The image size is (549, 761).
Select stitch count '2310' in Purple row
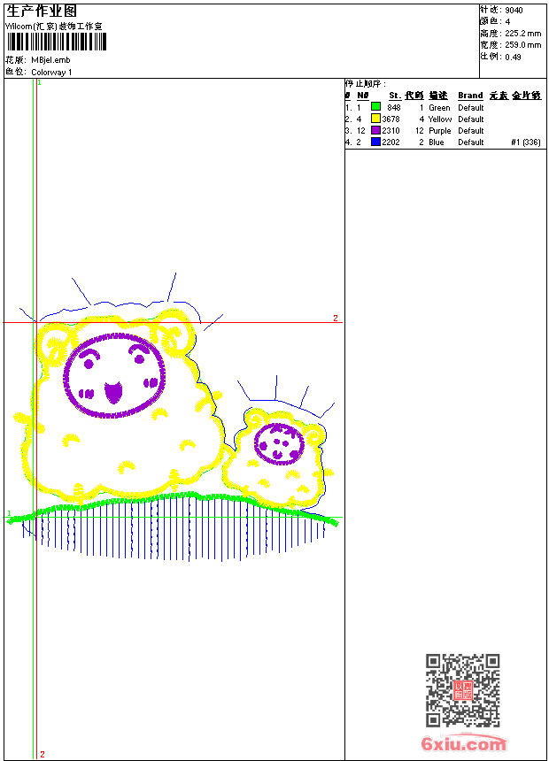pyautogui.click(x=391, y=131)
